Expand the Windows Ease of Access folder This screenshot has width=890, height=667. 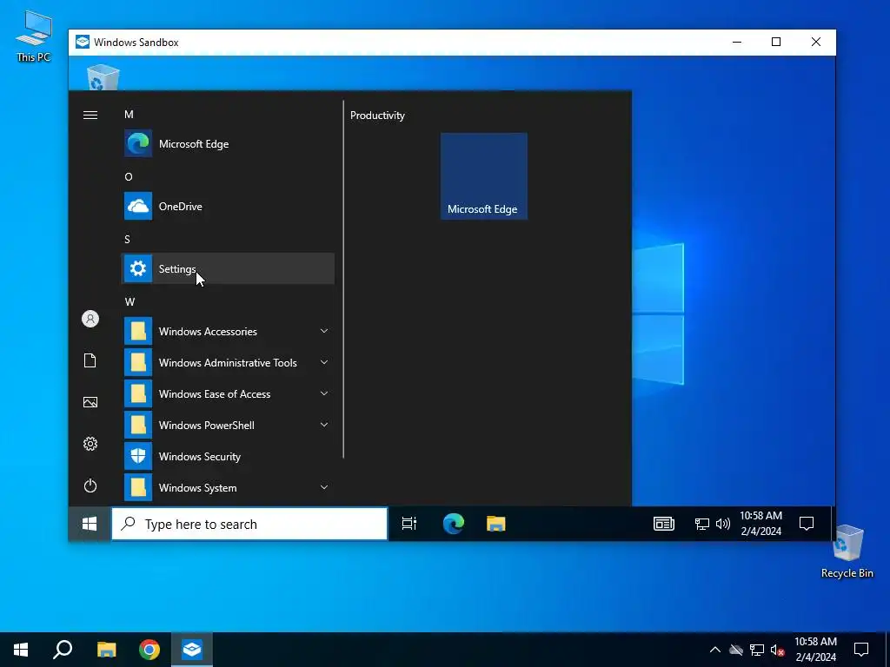(227, 393)
